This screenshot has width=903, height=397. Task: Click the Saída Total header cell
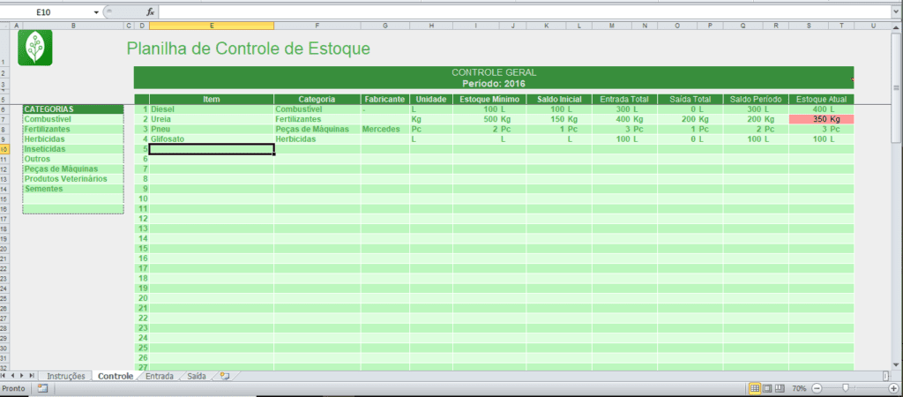(x=690, y=99)
